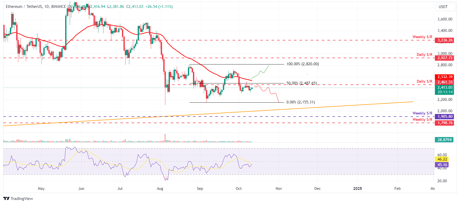This screenshot has width=460, height=204.
Task: Click the 3,600.00 price axis label
Action: [x=445, y=19]
